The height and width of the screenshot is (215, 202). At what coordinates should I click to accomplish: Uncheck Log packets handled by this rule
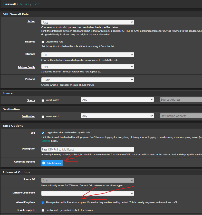tap(43, 133)
